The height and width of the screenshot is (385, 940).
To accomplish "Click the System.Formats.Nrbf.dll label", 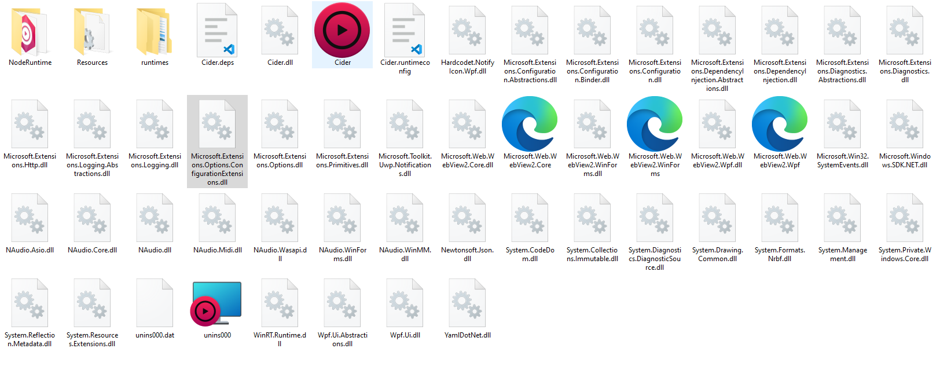I will (780, 254).
